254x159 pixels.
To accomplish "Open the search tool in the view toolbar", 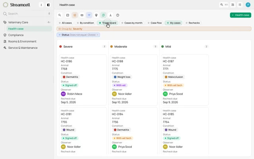I will point(60,15).
